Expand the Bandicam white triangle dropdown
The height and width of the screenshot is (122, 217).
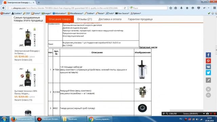point(204,114)
